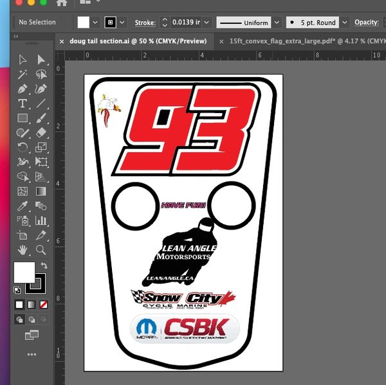Click the Opacity label link

pos(366,22)
